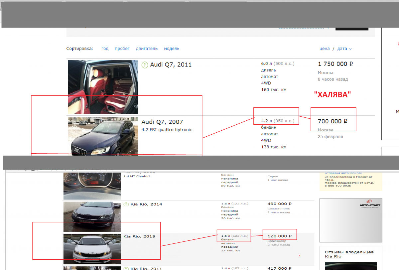Click the 4.2 FSI quattro tiptronic subtitle

click(167, 130)
